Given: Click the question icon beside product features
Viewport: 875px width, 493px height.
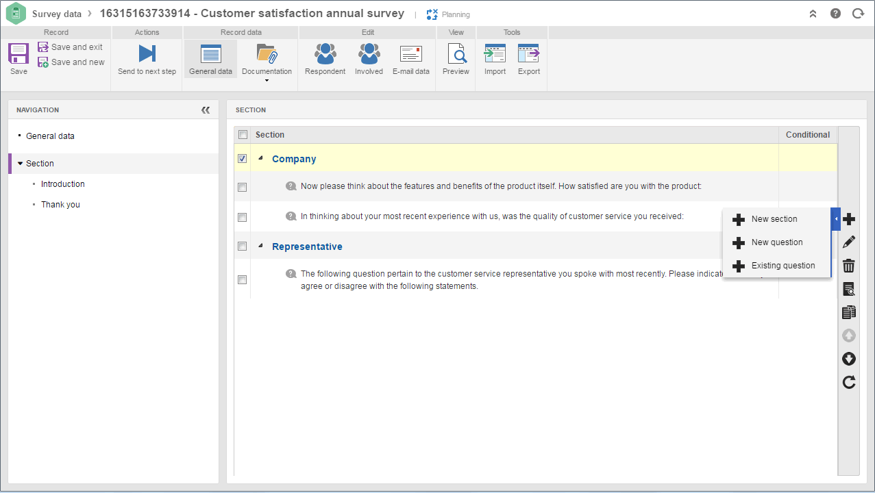Looking at the screenshot, I should pyautogui.click(x=291, y=186).
